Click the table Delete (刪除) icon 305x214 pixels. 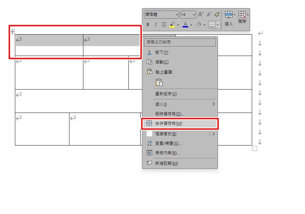[x=242, y=17]
